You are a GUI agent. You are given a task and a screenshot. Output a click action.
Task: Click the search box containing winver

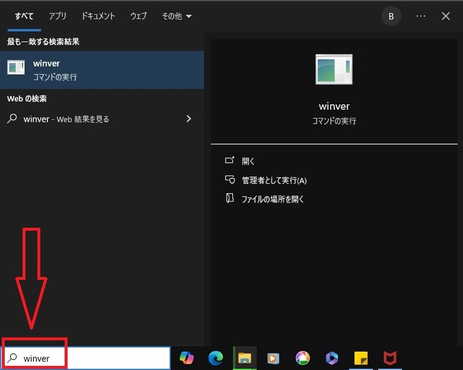[94, 358]
